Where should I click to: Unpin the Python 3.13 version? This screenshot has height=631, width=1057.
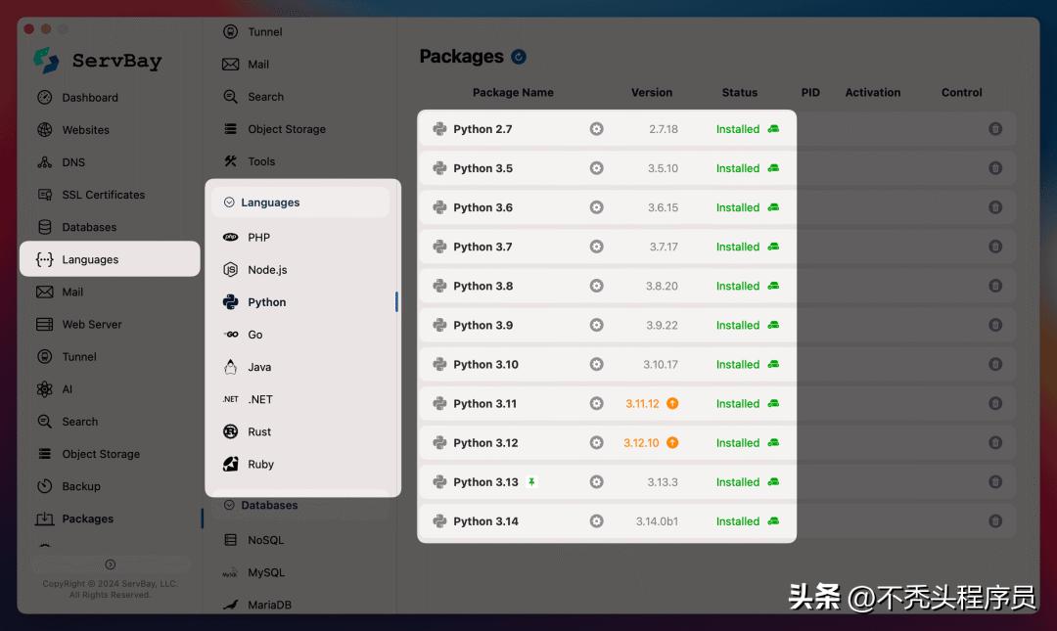(x=529, y=481)
